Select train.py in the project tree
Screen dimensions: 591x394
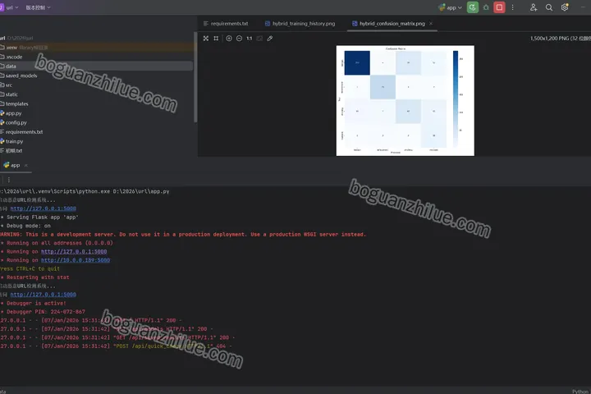tap(97, 141)
